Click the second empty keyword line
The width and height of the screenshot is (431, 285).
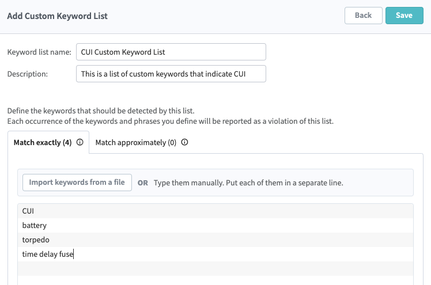(x=215, y=280)
